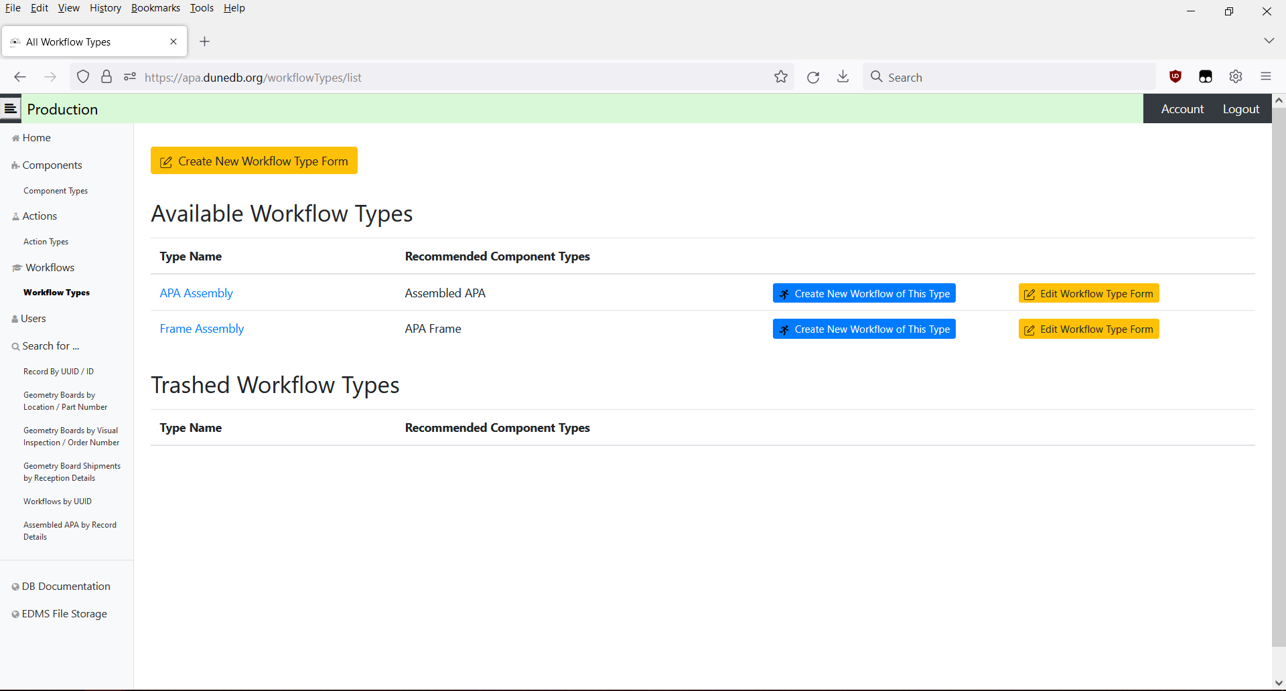The image size is (1286, 691).
Task: Close the All Workflow Types tab
Action: (x=173, y=42)
